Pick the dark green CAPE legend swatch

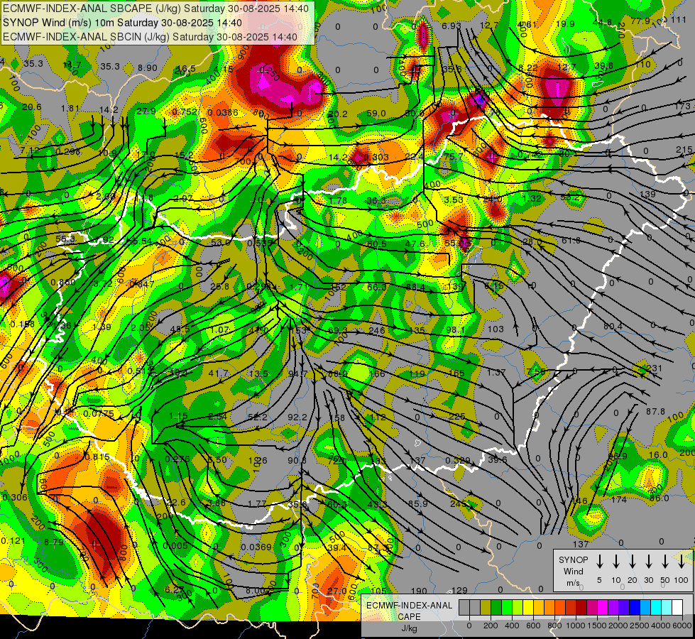click(x=496, y=607)
